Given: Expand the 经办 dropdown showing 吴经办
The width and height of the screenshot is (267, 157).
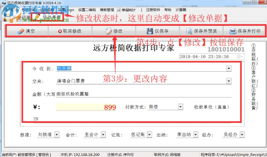Looking at the screenshot, I should (x=242, y=135).
